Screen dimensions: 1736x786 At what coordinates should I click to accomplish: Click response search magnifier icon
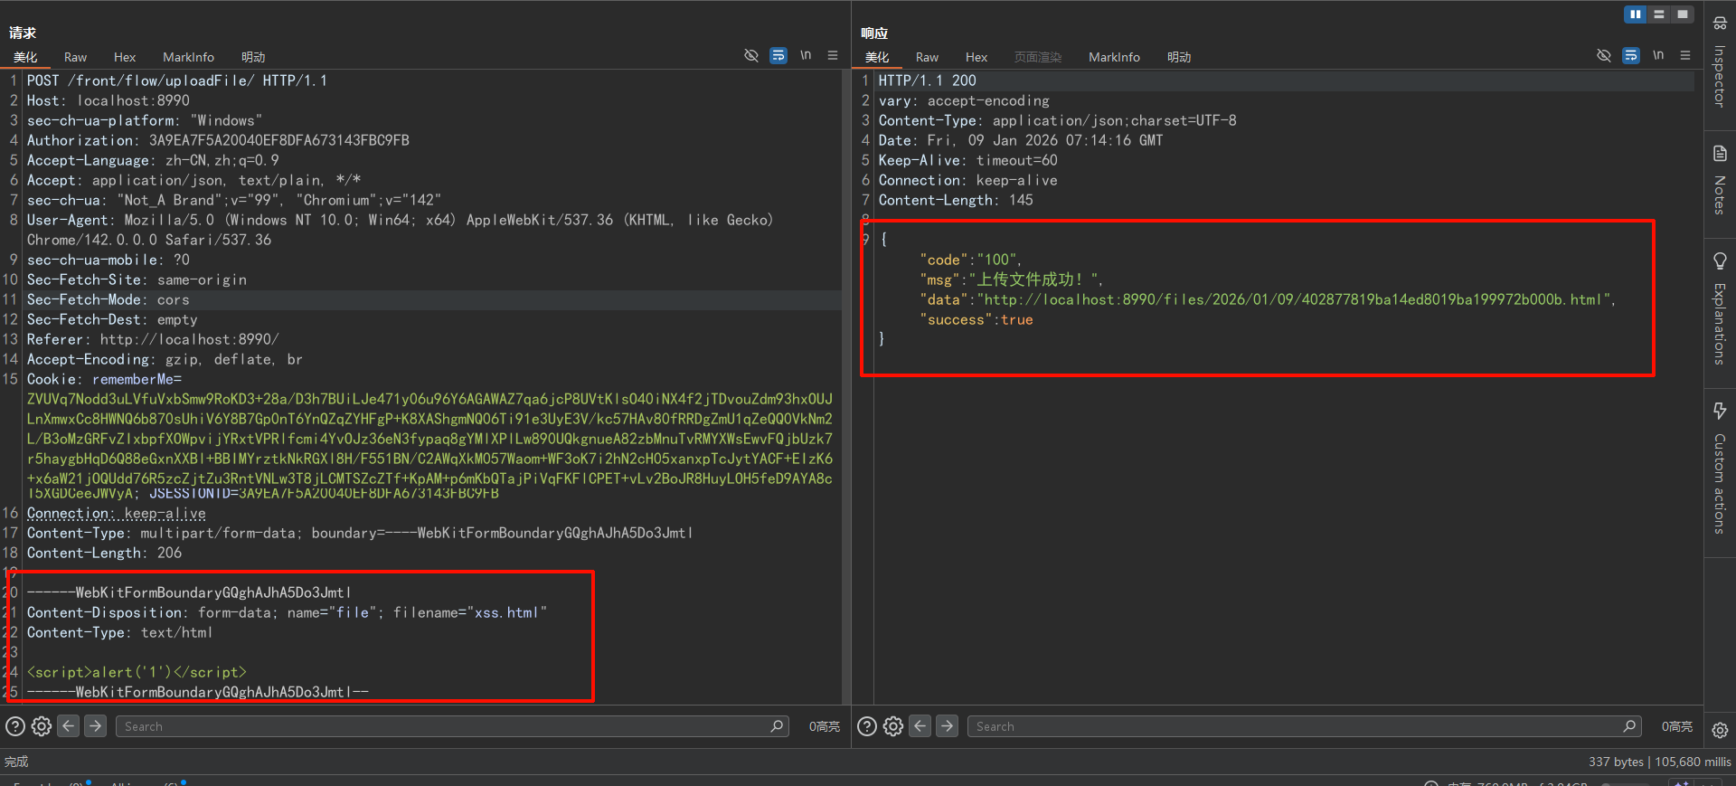1628,726
